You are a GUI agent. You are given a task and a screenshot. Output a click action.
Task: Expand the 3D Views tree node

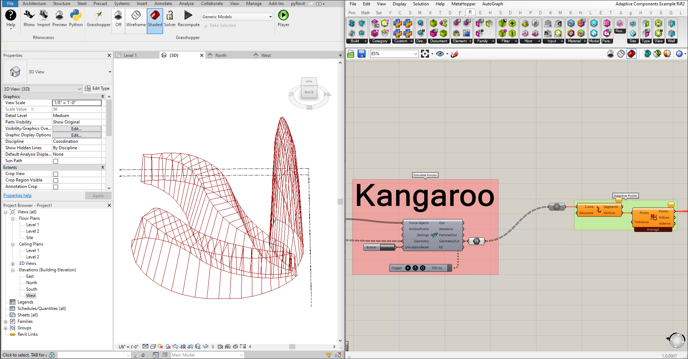pos(13,263)
